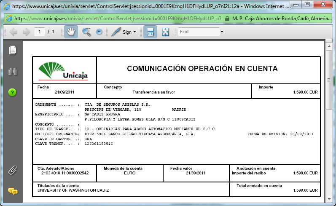Click the date 21/09/2011 under Fecha

(x=64, y=92)
